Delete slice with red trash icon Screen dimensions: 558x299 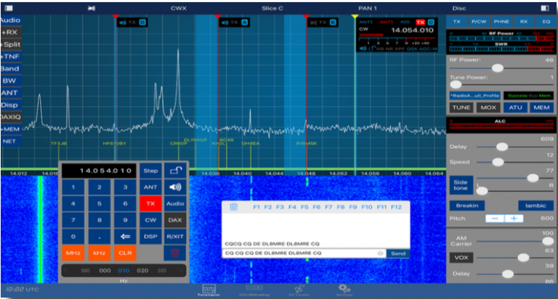point(175,253)
